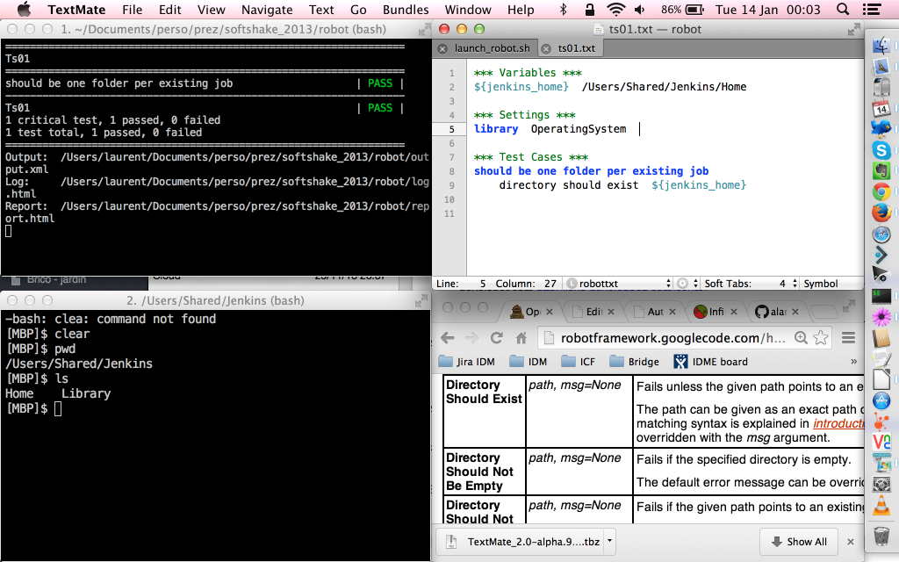This screenshot has height=562, width=899.
Task: Close the ts01.txt tab in TextMate
Action: [x=546, y=49]
